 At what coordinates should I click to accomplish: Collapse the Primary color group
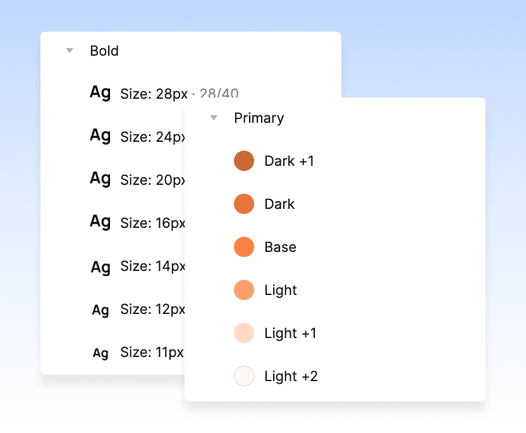(x=214, y=118)
